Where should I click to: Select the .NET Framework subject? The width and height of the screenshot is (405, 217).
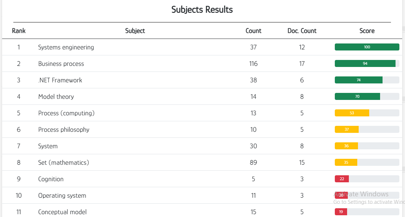(x=60, y=80)
